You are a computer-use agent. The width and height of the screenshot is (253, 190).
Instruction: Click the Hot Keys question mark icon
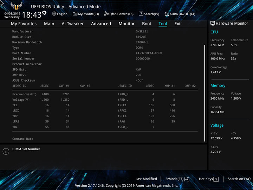click(x=216, y=179)
